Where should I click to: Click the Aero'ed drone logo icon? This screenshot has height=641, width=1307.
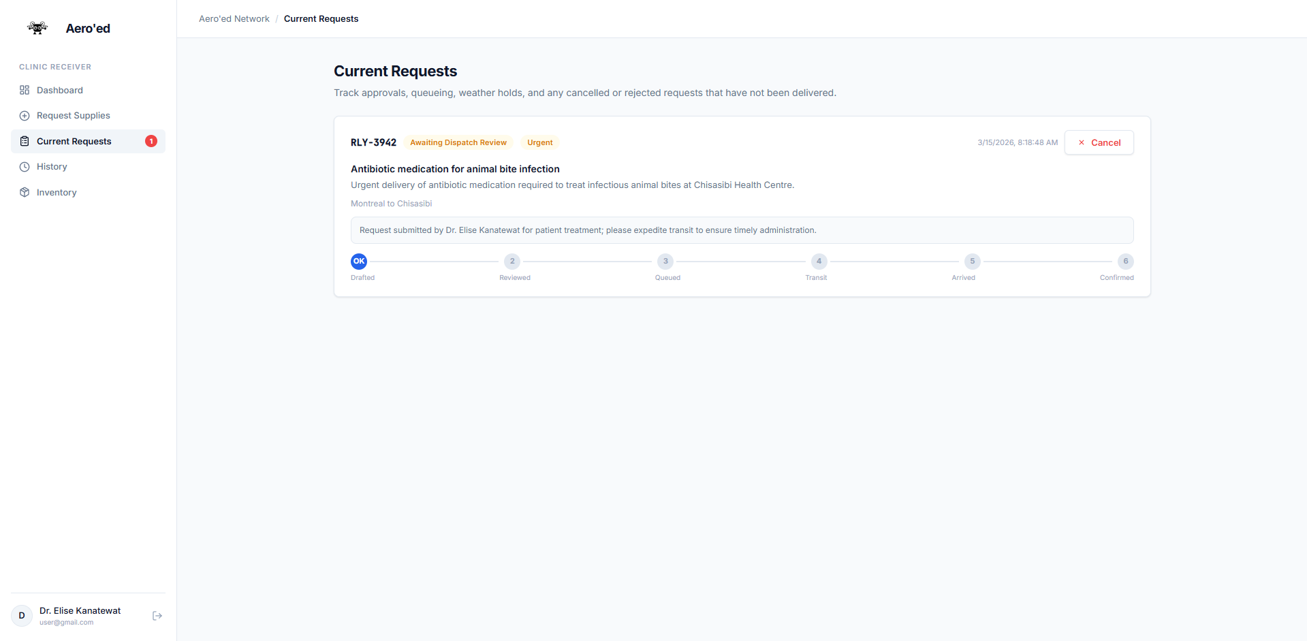(37, 28)
